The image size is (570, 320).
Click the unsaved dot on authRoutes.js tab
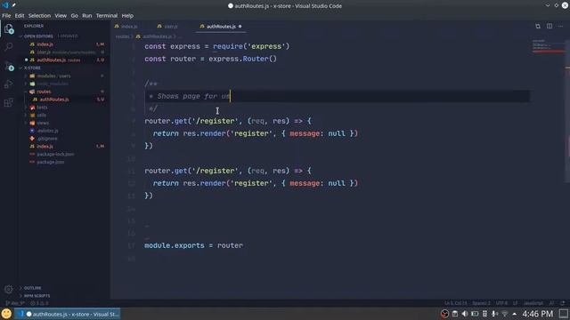[240, 27]
